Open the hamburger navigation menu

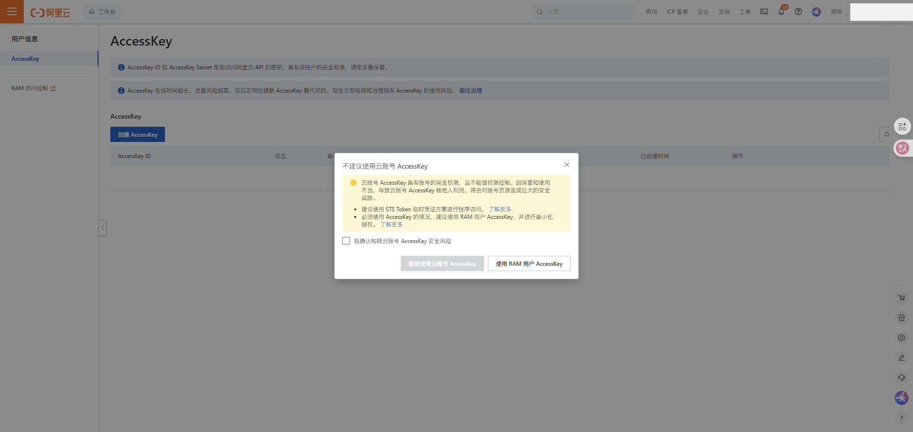click(x=12, y=11)
